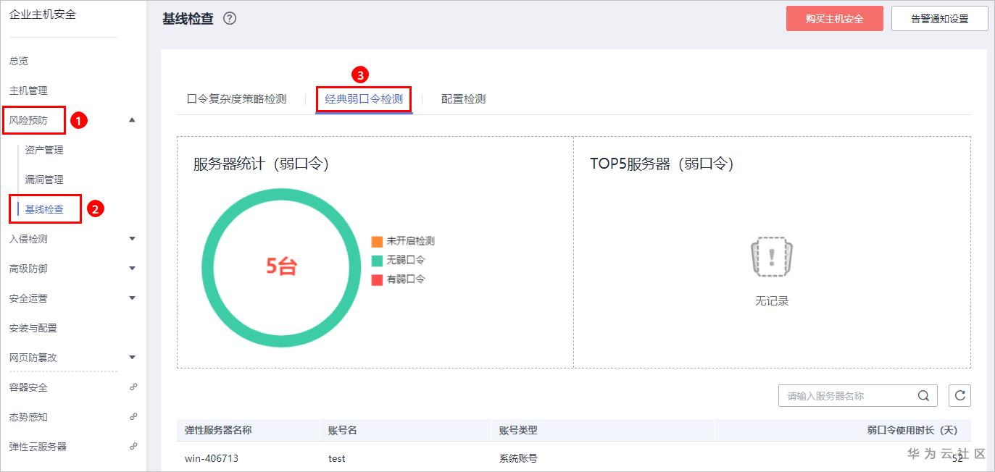Click the link icon next to 态势感知
995x472 pixels.
(x=133, y=417)
